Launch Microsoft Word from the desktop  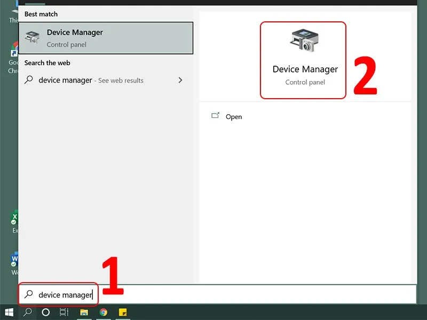coord(13,261)
